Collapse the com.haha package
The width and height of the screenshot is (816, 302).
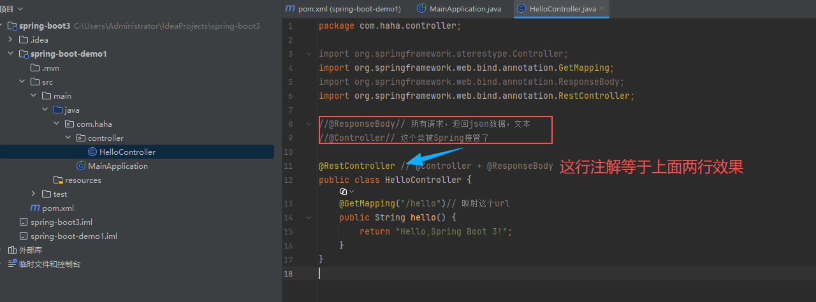[x=57, y=124]
